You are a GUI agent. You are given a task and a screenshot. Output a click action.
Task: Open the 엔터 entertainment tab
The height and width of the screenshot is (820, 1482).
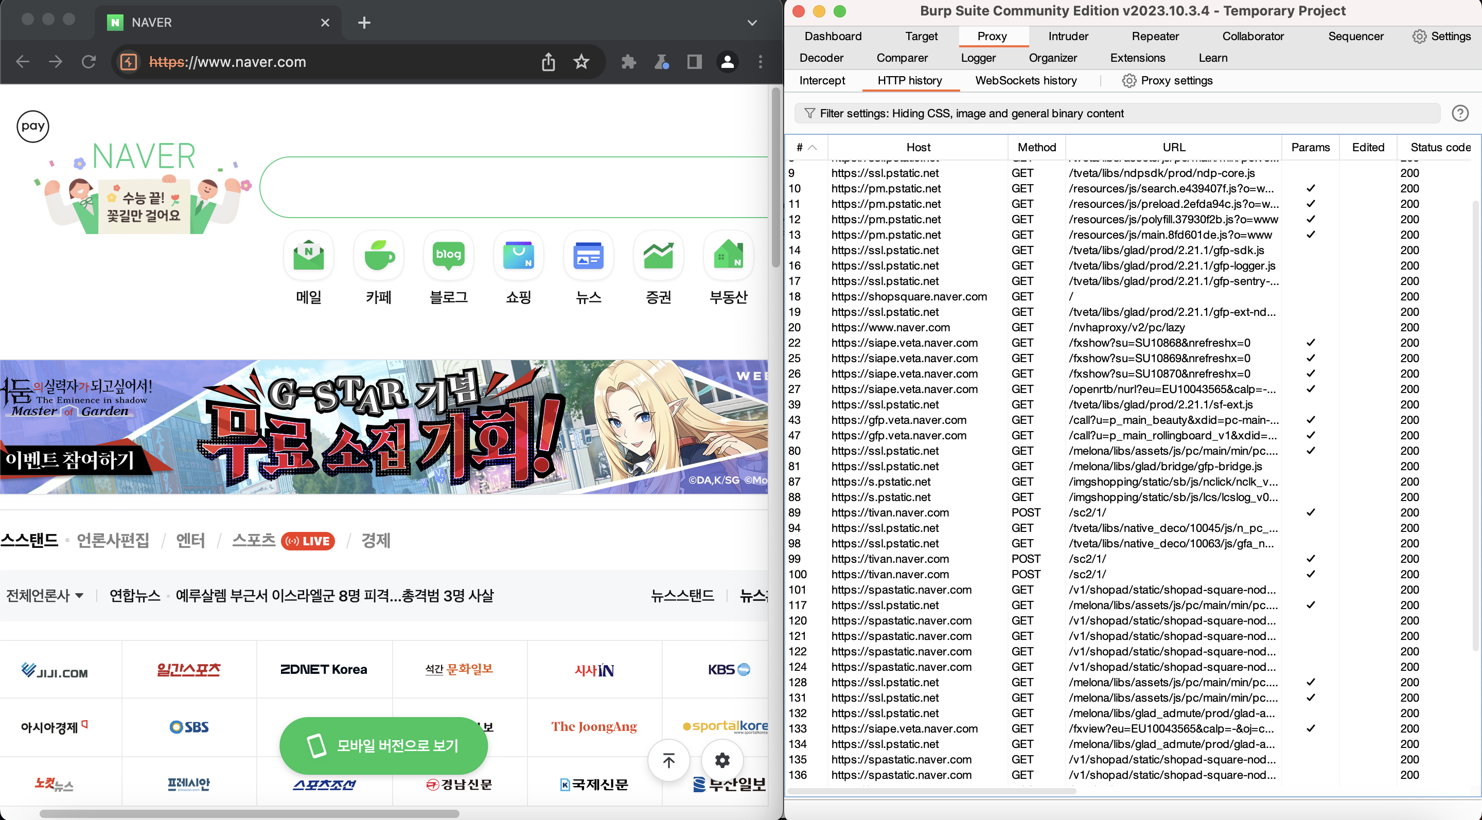point(190,541)
